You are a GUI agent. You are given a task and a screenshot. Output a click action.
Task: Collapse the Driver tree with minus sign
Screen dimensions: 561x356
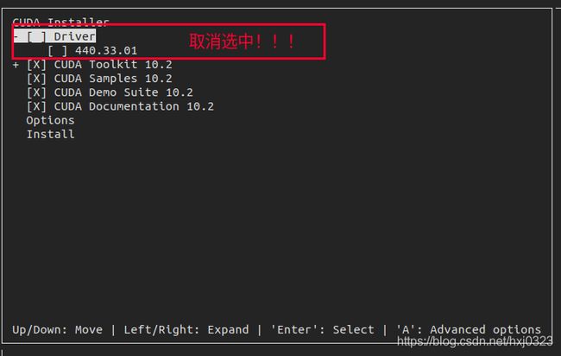coord(16,36)
